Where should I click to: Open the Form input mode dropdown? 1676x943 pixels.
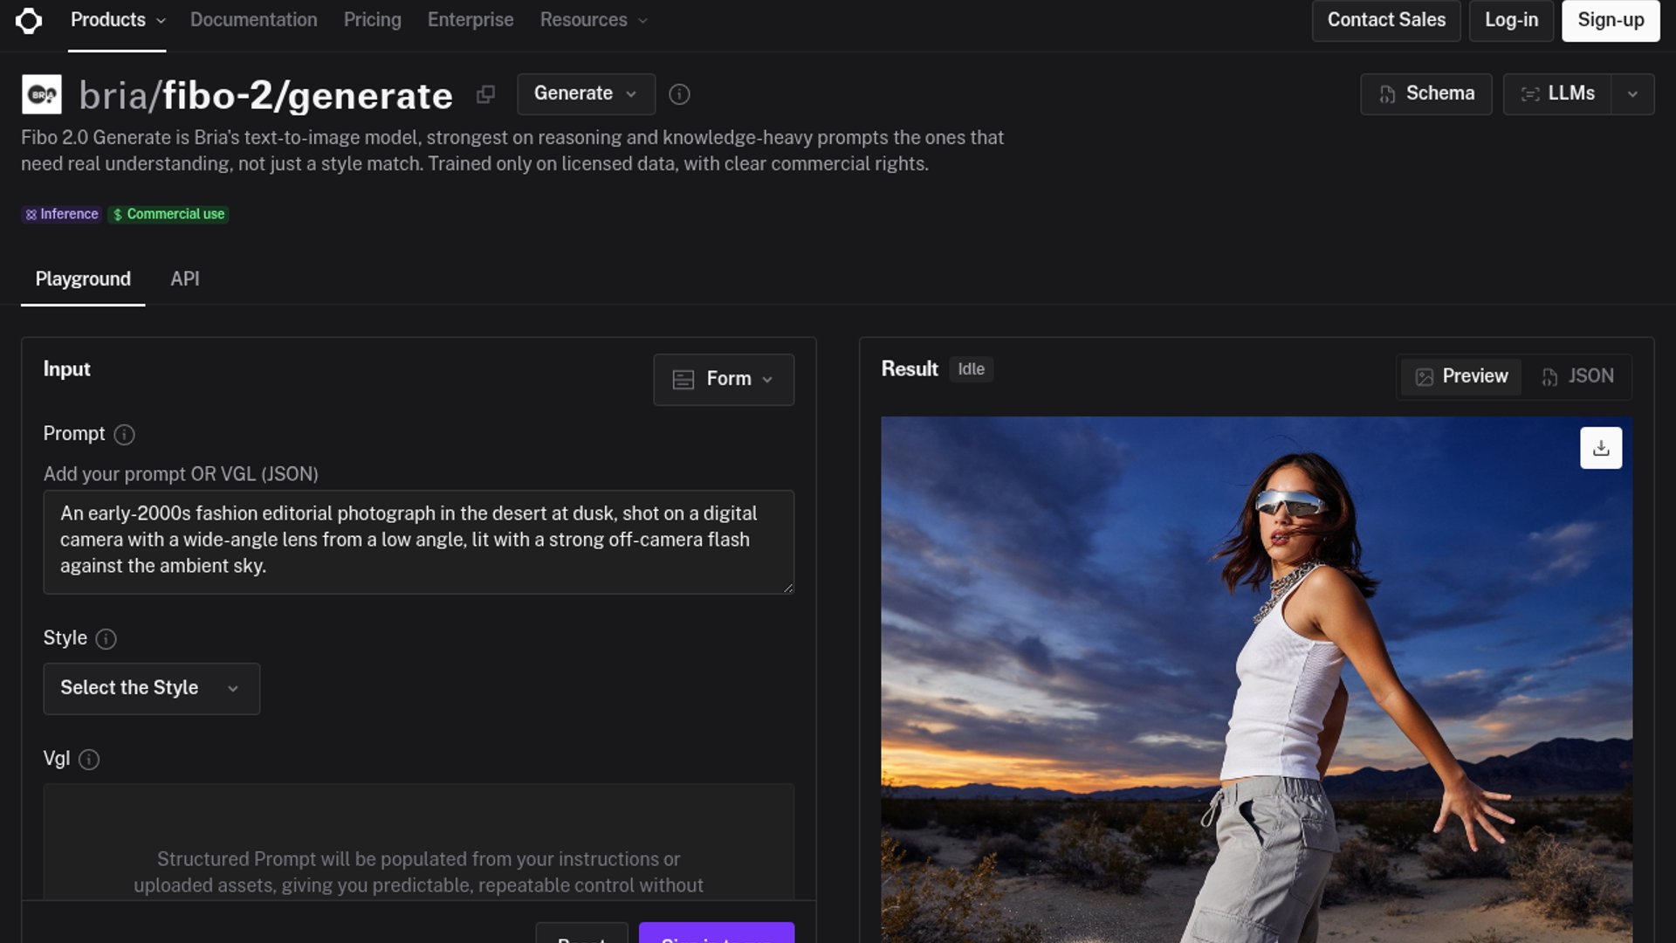(x=724, y=380)
